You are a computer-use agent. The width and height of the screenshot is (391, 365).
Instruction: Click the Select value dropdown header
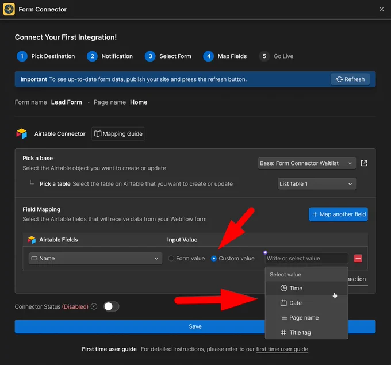tap(285, 275)
